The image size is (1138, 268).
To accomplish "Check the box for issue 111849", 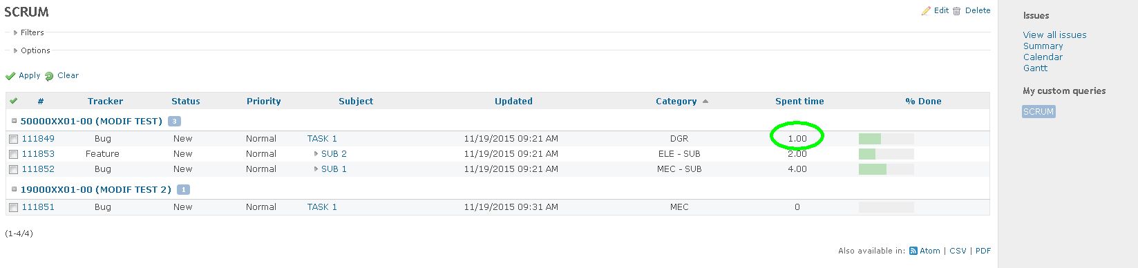I will click(14, 140).
